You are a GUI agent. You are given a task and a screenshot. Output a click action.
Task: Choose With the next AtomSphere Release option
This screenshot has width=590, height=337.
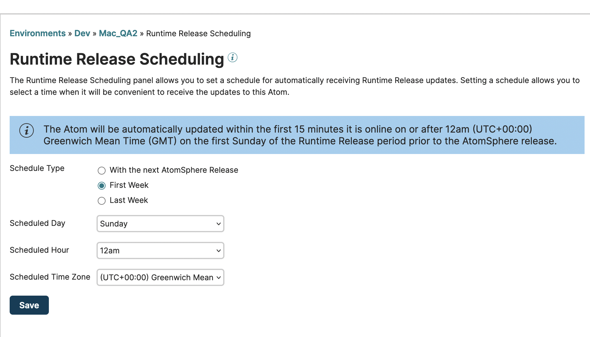102,171
